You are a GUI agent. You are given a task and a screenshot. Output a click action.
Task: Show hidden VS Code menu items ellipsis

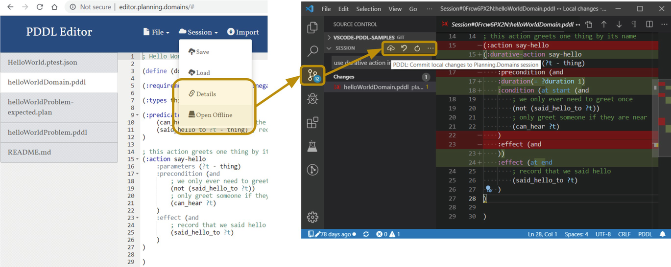[x=430, y=9]
